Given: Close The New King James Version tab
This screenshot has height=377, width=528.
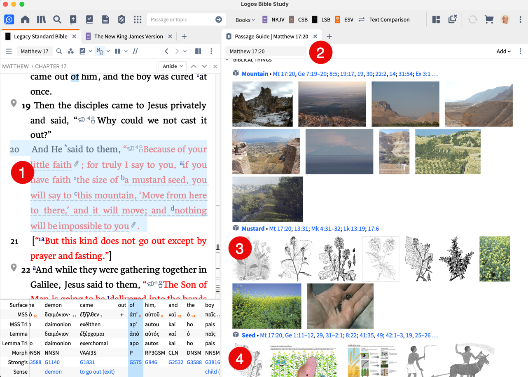Looking at the screenshot, I should (170, 36).
